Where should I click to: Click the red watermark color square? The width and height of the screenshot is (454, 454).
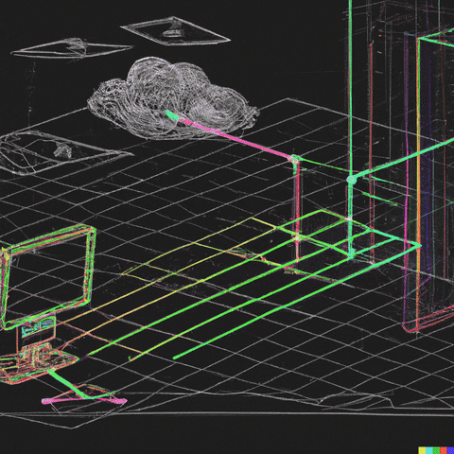(x=444, y=450)
